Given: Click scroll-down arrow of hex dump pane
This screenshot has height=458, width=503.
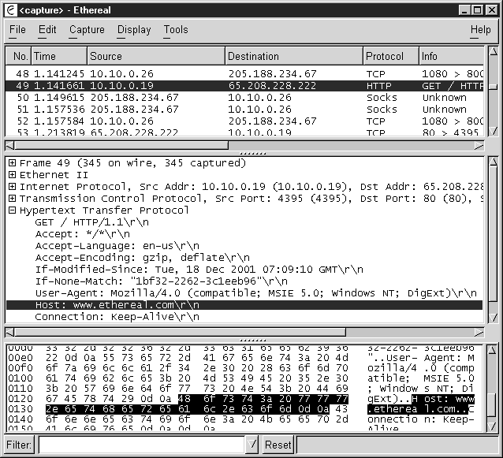Looking at the screenshot, I should (x=492, y=426).
